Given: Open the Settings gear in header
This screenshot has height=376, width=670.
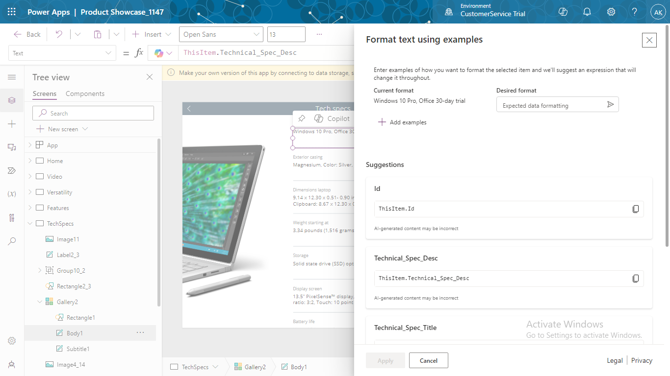Looking at the screenshot, I should (x=611, y=12).
